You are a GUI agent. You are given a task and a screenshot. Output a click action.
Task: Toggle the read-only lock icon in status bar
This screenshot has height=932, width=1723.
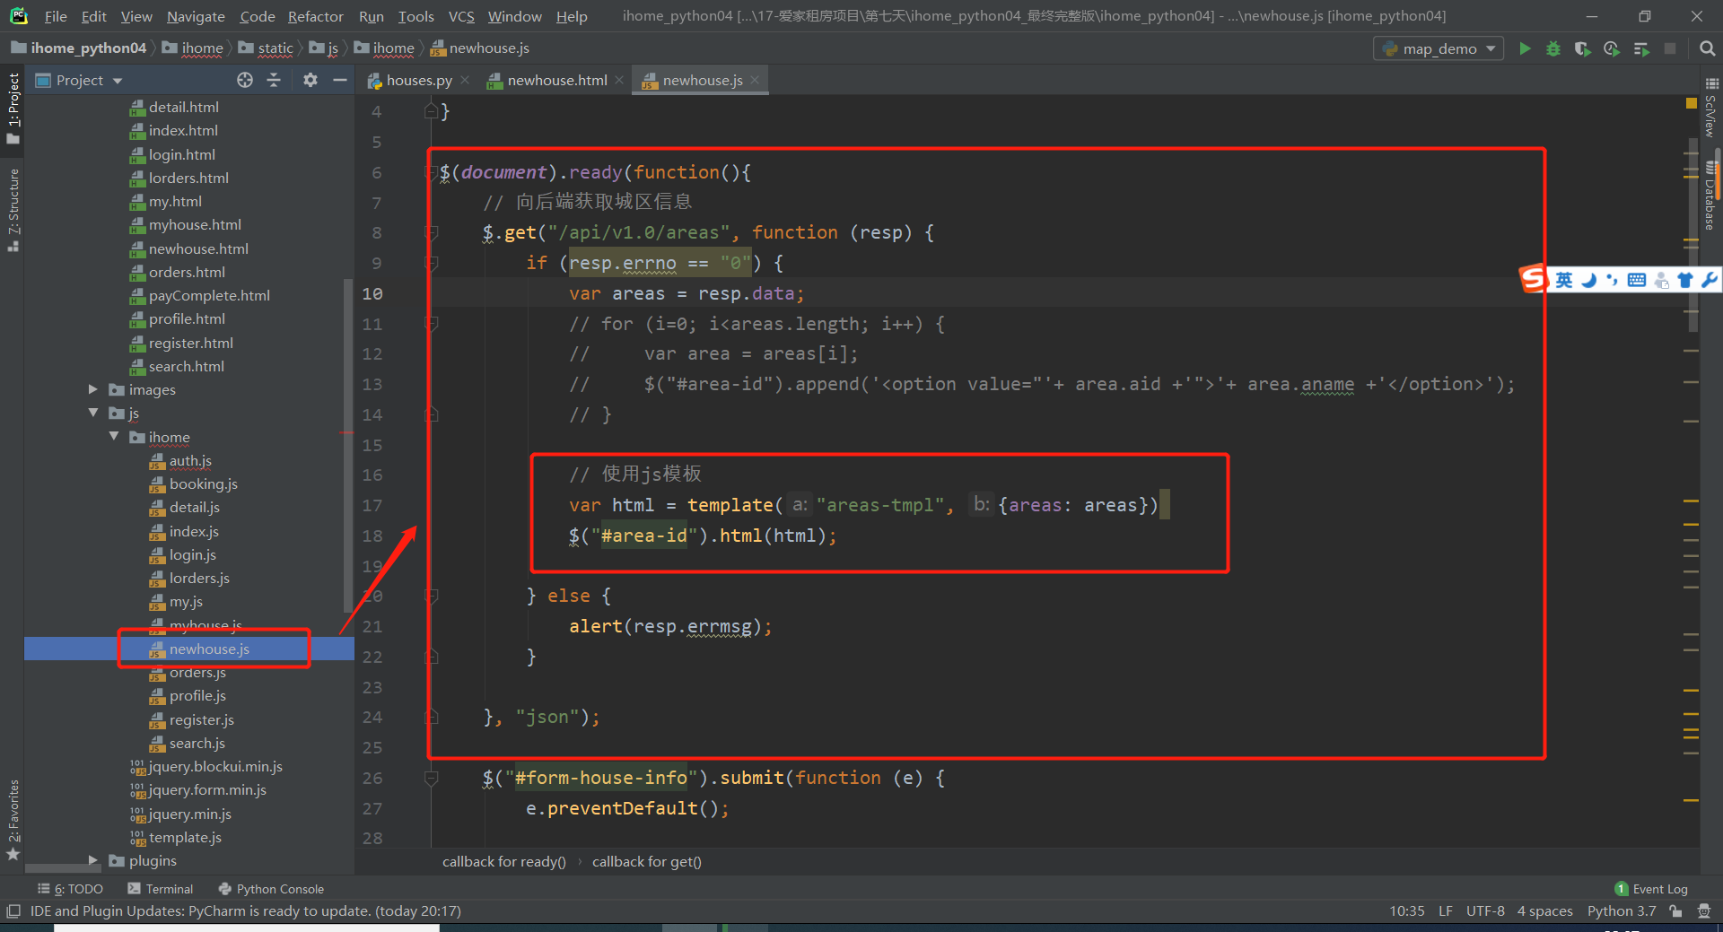(x=1675, y=911)
